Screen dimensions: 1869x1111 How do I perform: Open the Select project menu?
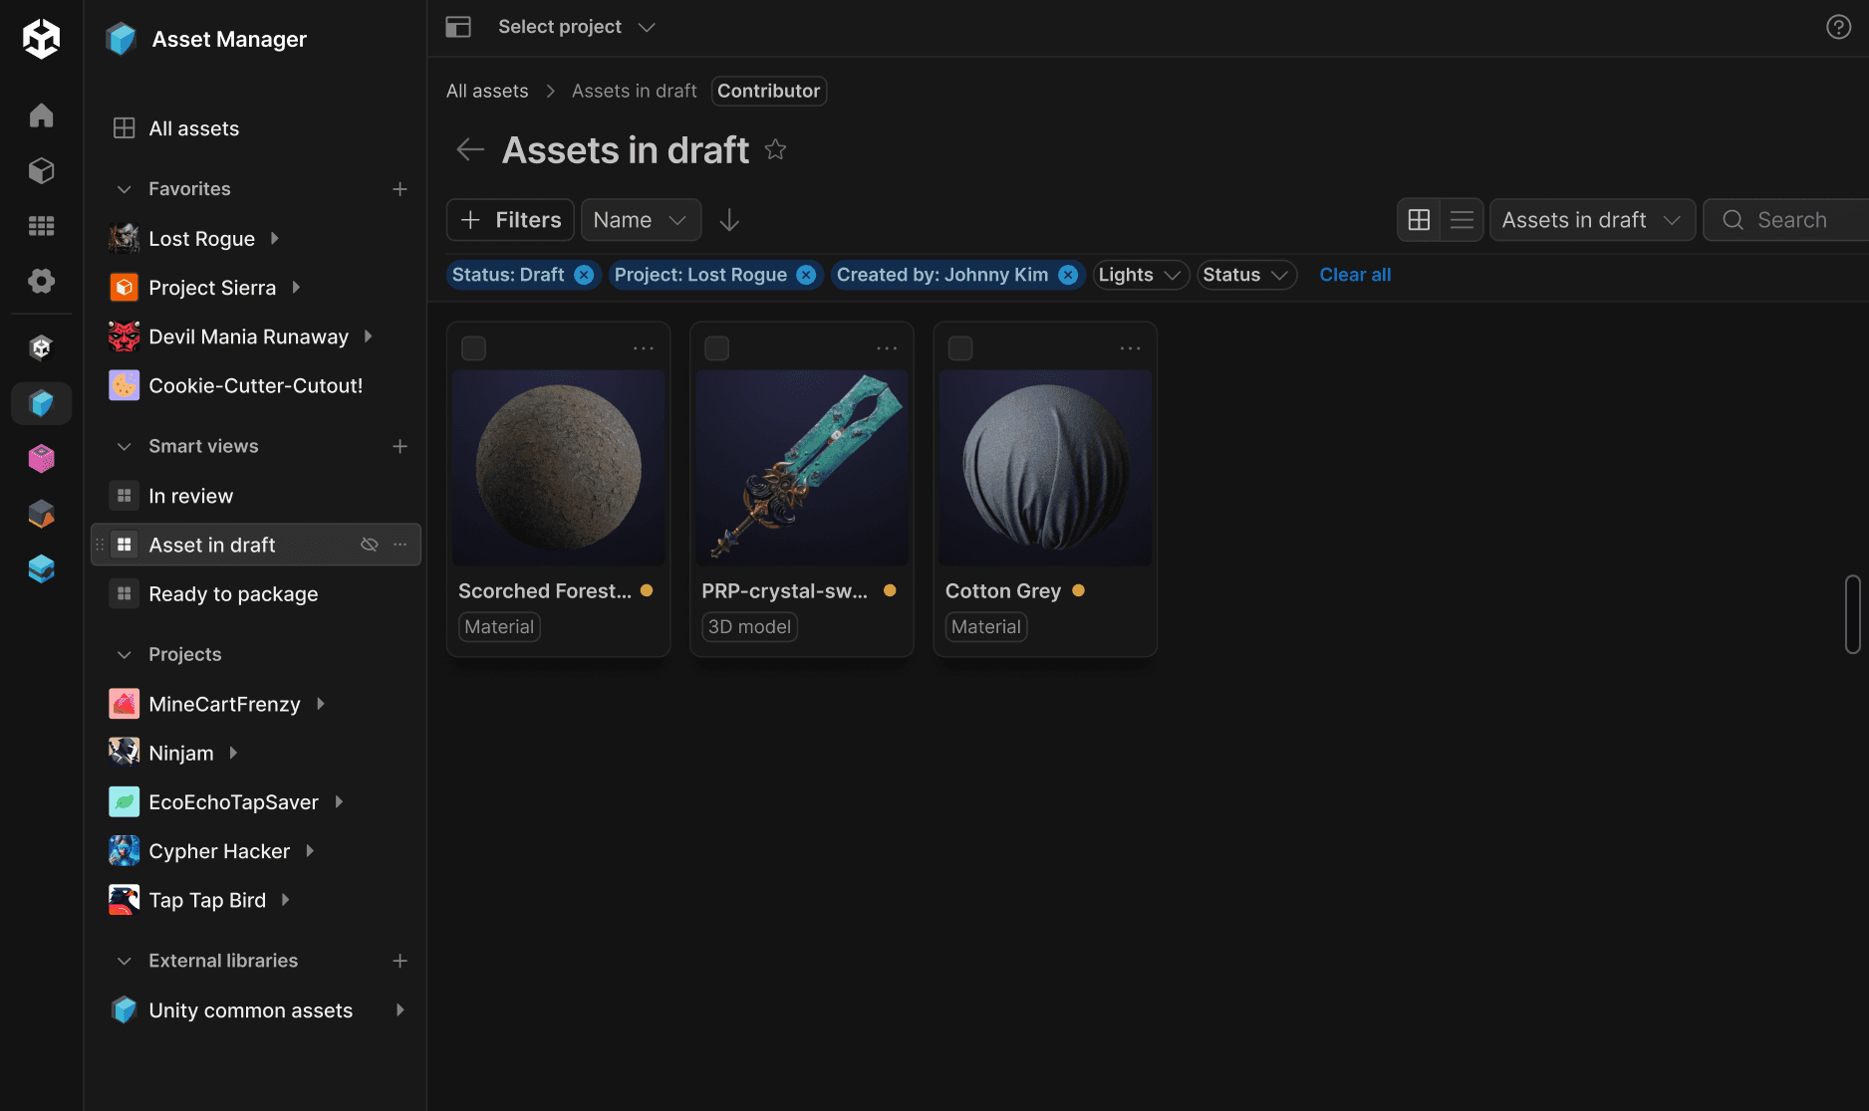point(576,27)
